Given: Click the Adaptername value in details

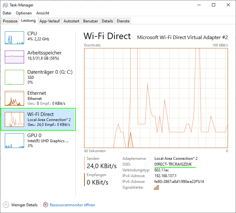Looking at the screenshot, I should [176, 159].
